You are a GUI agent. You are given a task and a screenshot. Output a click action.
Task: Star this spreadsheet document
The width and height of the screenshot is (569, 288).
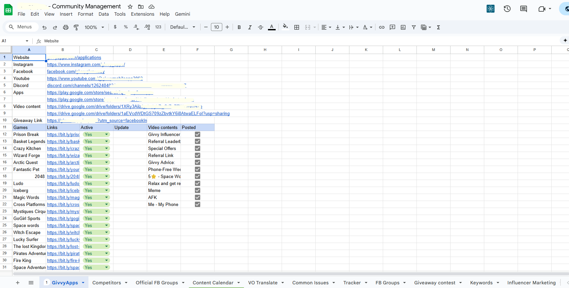[130, 7]
